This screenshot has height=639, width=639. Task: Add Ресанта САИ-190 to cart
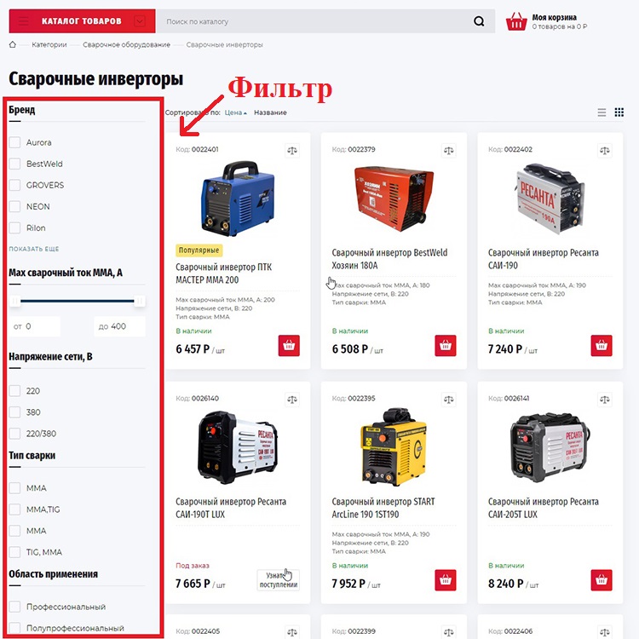point(602,346)
